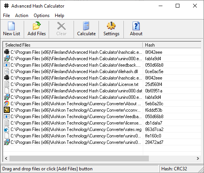Click the 'Drag and drop files' status text
204x173 pixels.
(47, 169)
